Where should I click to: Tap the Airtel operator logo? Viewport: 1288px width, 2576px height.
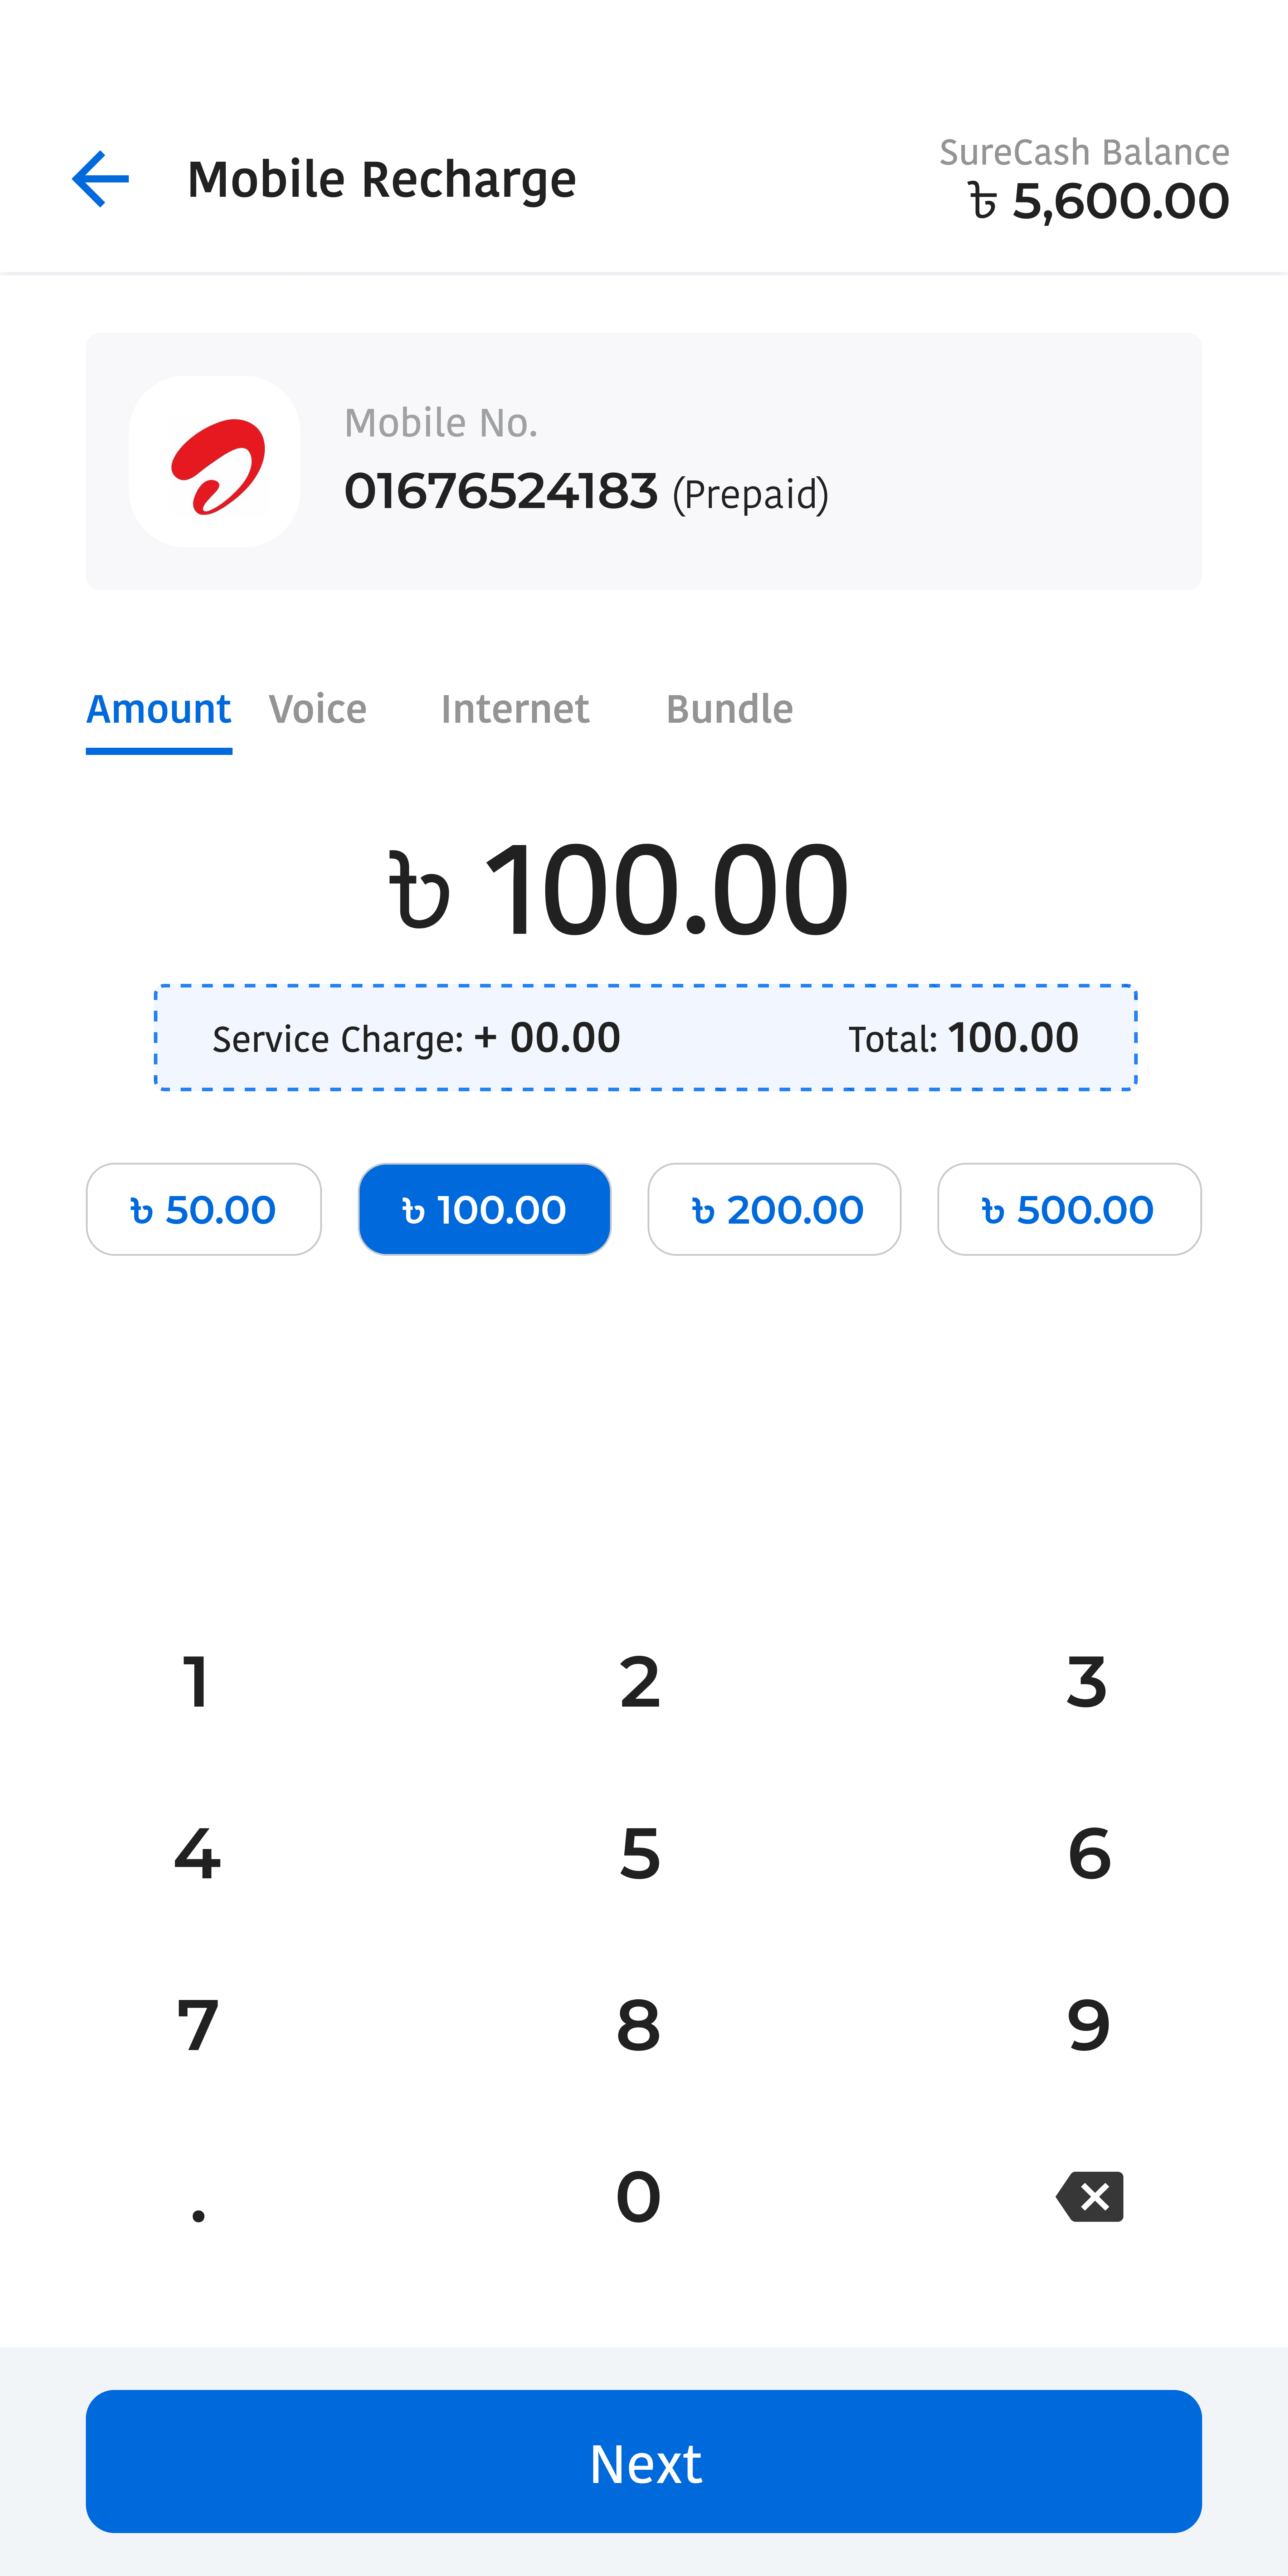pos(215,462)
